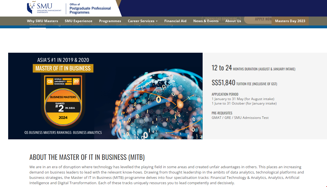The height and width of the screenshot is (187, 327).
Task: Open the FAQ tab
Action: (x=137, y=25)
